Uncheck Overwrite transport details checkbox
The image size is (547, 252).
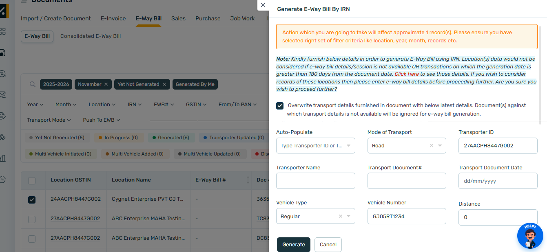click(x=280, y=106)
